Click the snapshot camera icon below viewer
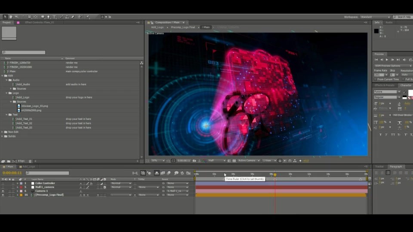Image resolution: width=413 pixels, height=232 pixels. [194, 161]
